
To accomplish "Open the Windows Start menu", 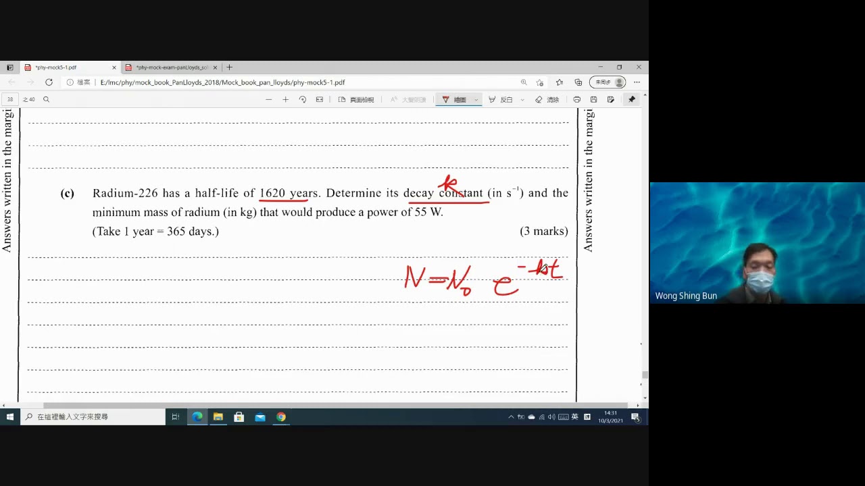I will 9,416.
